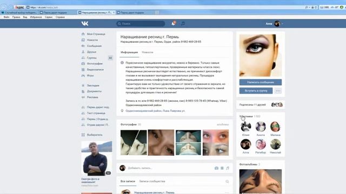Open the fourth photo thumbnail of eyes
The image size is (346, 194).
click(216, 142)
